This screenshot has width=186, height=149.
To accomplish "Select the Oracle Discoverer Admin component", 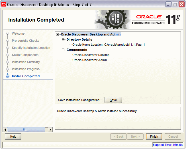I will (89, 60).
